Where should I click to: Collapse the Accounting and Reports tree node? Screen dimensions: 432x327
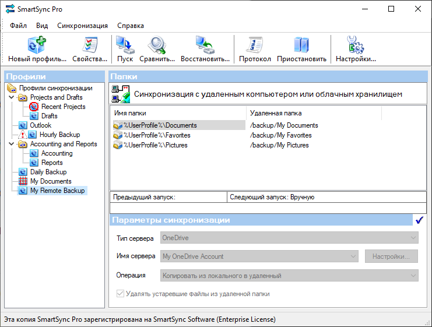12,144
